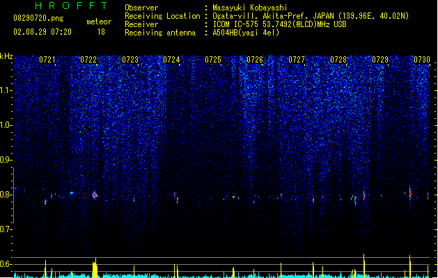The width and height of the screenshot is (438, 278).
Task: Click the 0727 time marker
Action: pos(297,60)
